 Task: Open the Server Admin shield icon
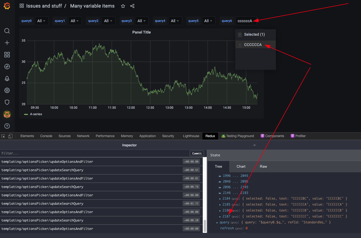pyautogui.click(x=7, y=102)
